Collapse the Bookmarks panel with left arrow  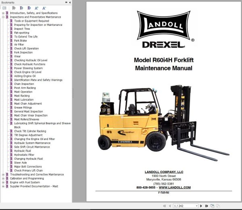(x=70, y=2)
